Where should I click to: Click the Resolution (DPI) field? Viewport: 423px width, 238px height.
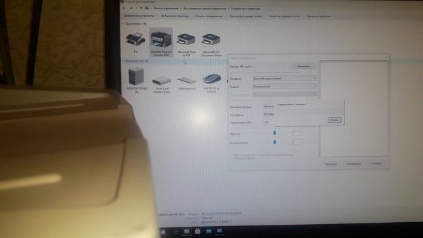tap(269, 122)
